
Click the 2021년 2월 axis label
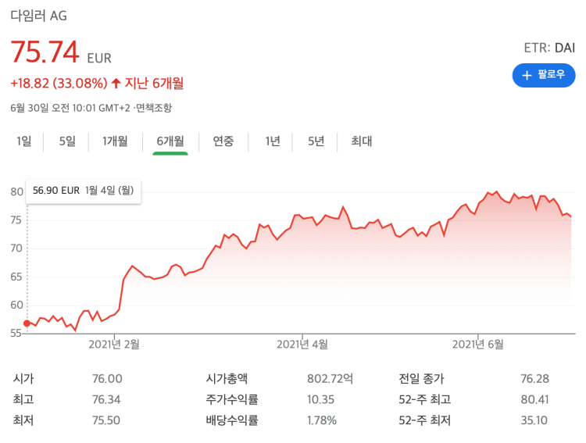coord(114,345)
